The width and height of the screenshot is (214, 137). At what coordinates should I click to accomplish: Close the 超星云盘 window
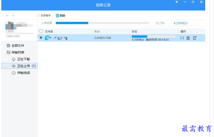(201, 2)
